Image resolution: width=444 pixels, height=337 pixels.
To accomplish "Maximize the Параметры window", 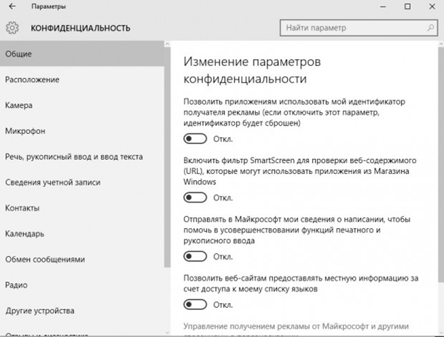I will coord(407,7).
